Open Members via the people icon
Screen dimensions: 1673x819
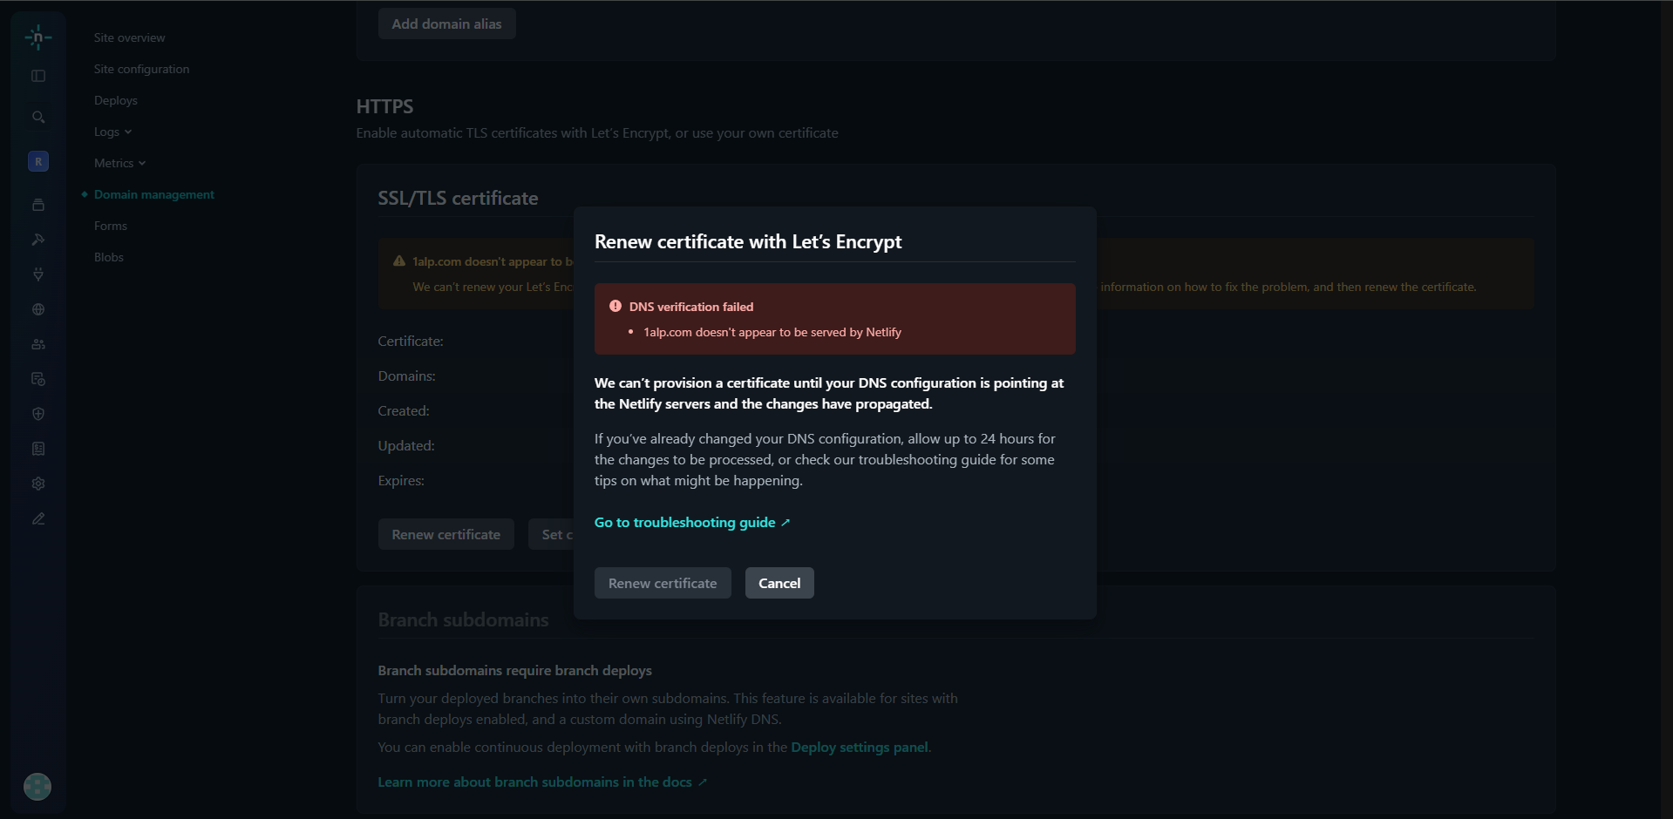pos(38,344)
